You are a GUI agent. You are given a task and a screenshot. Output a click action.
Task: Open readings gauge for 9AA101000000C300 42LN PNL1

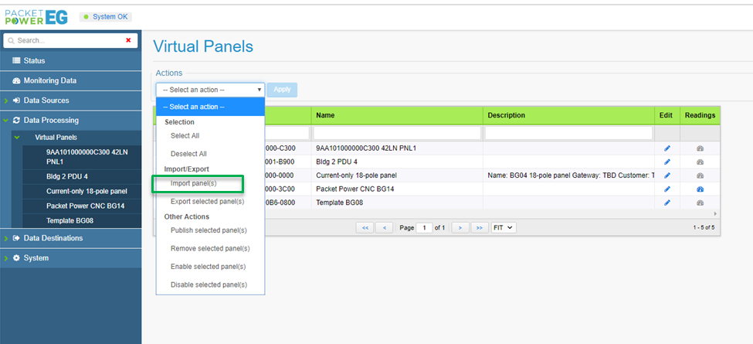(x=700, y=148)
